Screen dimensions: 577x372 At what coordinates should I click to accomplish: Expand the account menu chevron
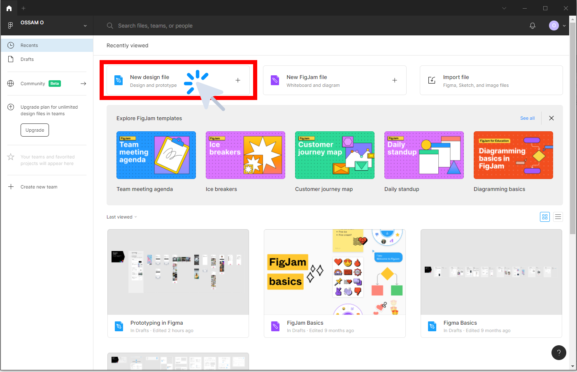(x=564, y=26)
